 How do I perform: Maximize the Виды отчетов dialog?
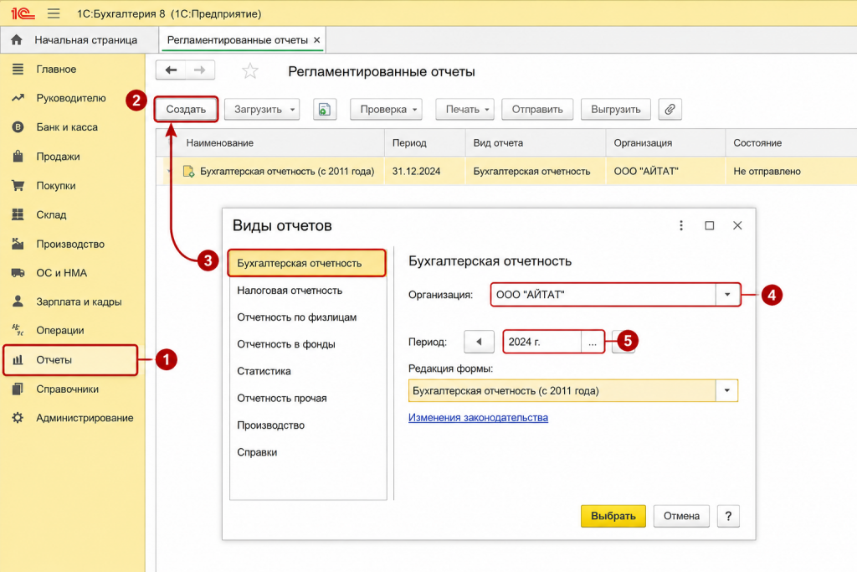coord(710,225)
